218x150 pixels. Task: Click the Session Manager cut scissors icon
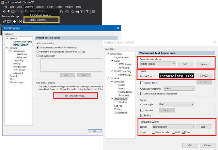click(x=20, y=21)
